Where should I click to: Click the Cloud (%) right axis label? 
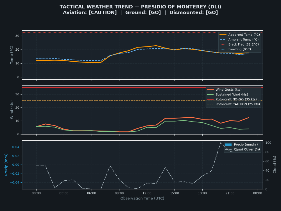[x=275, y=165]
